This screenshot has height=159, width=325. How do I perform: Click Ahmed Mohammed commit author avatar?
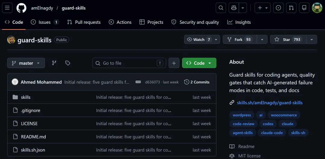point(15,82)
